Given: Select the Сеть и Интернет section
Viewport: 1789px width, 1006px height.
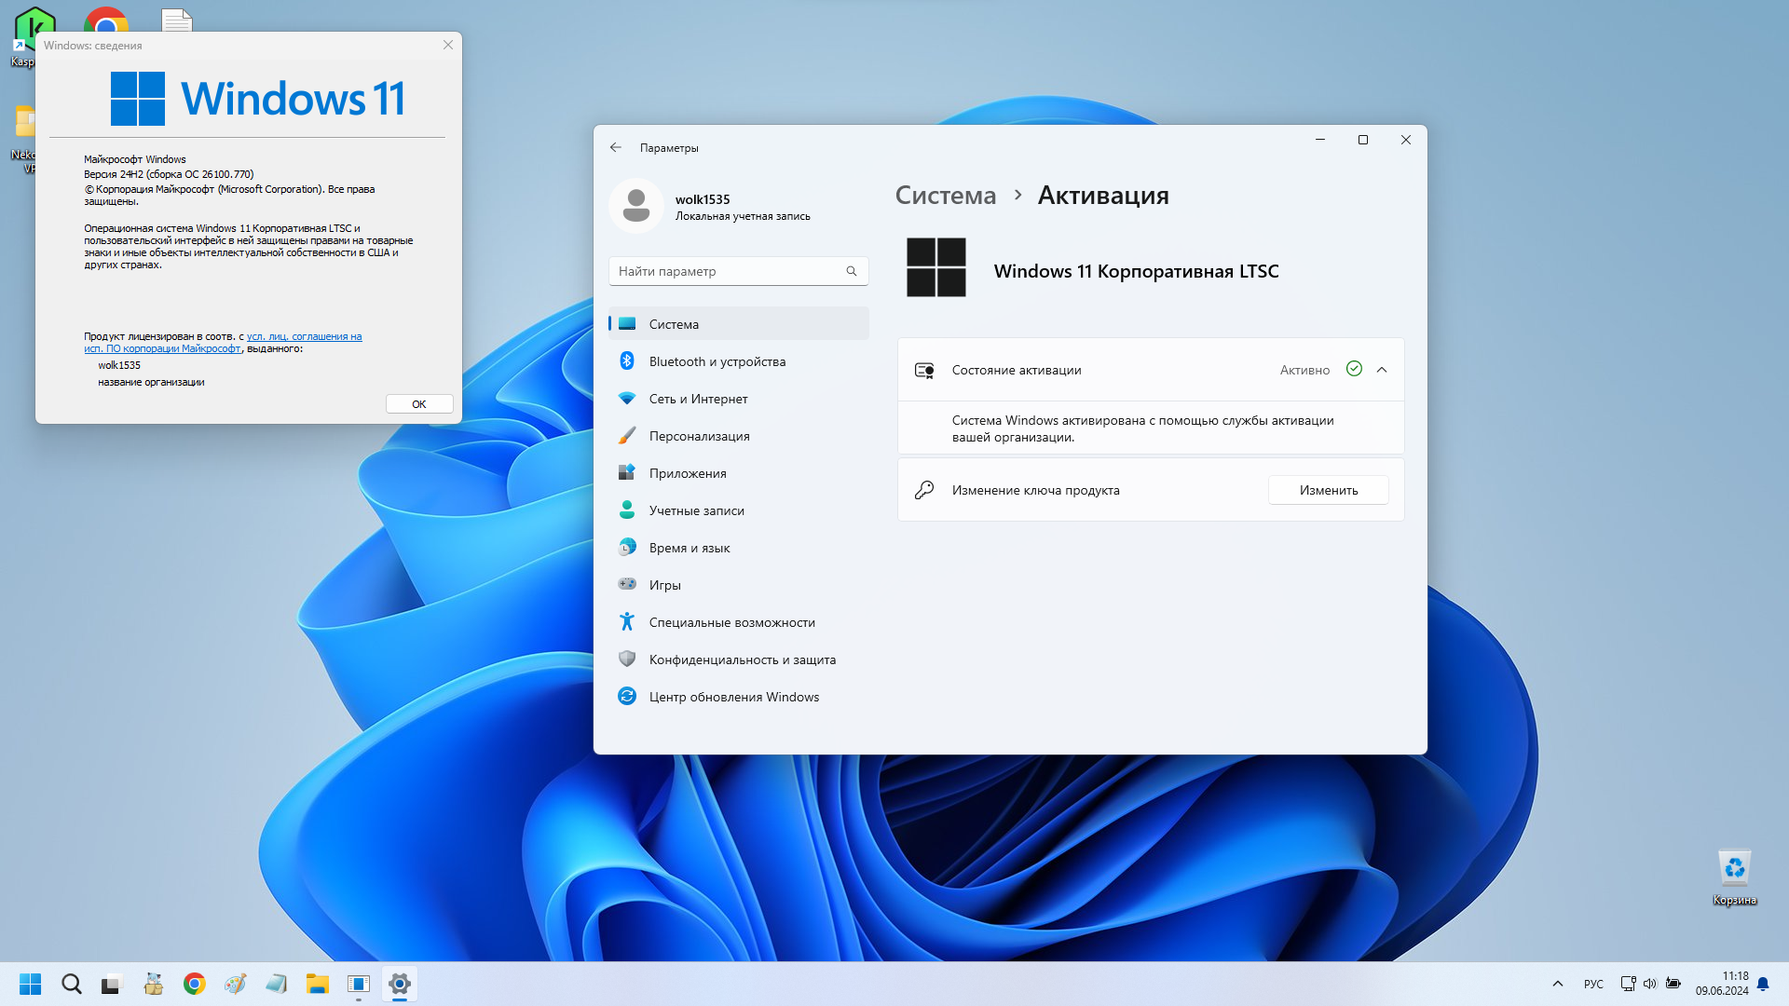Looking at the screenshot, I should point(738,399).
